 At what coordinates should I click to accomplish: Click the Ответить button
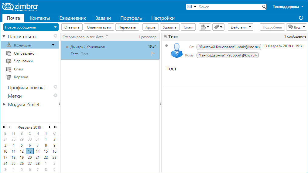[72, 27]
